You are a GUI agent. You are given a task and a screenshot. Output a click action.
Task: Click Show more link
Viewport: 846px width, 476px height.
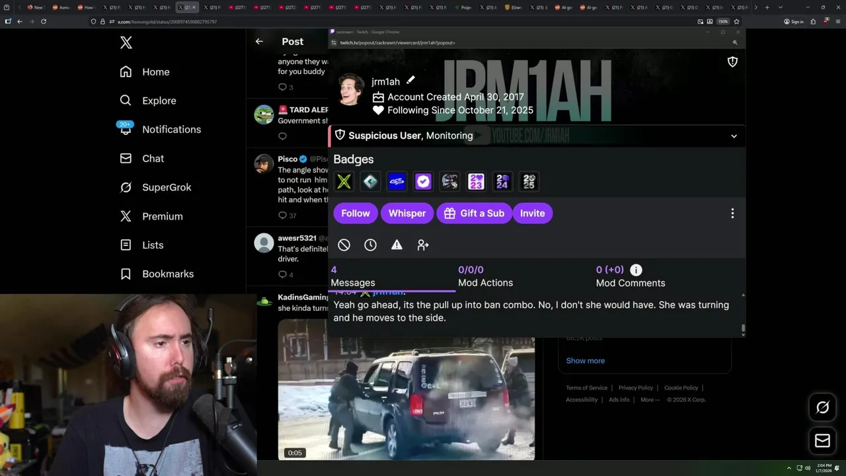pos(586,361)
